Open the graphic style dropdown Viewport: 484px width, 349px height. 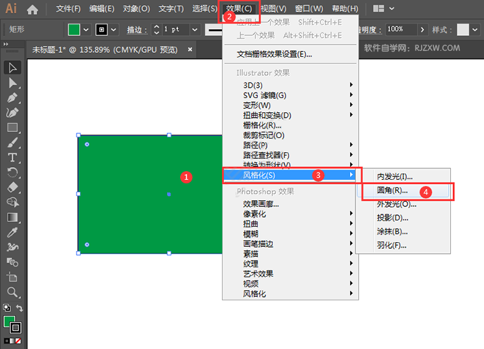pyautogui.click(x=475, y=30)
